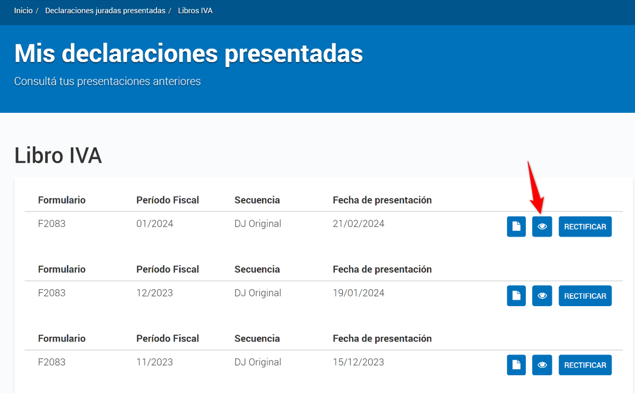Click the presentation date 15/12/2023
This screenshot has height=395, width=635.
[358, 362]
